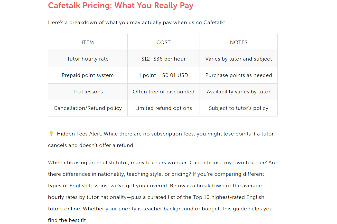Viewport: 337px width, 224px height.
Task: Click the Cafetalk Pricing heading
Action: tap(120, 6)
